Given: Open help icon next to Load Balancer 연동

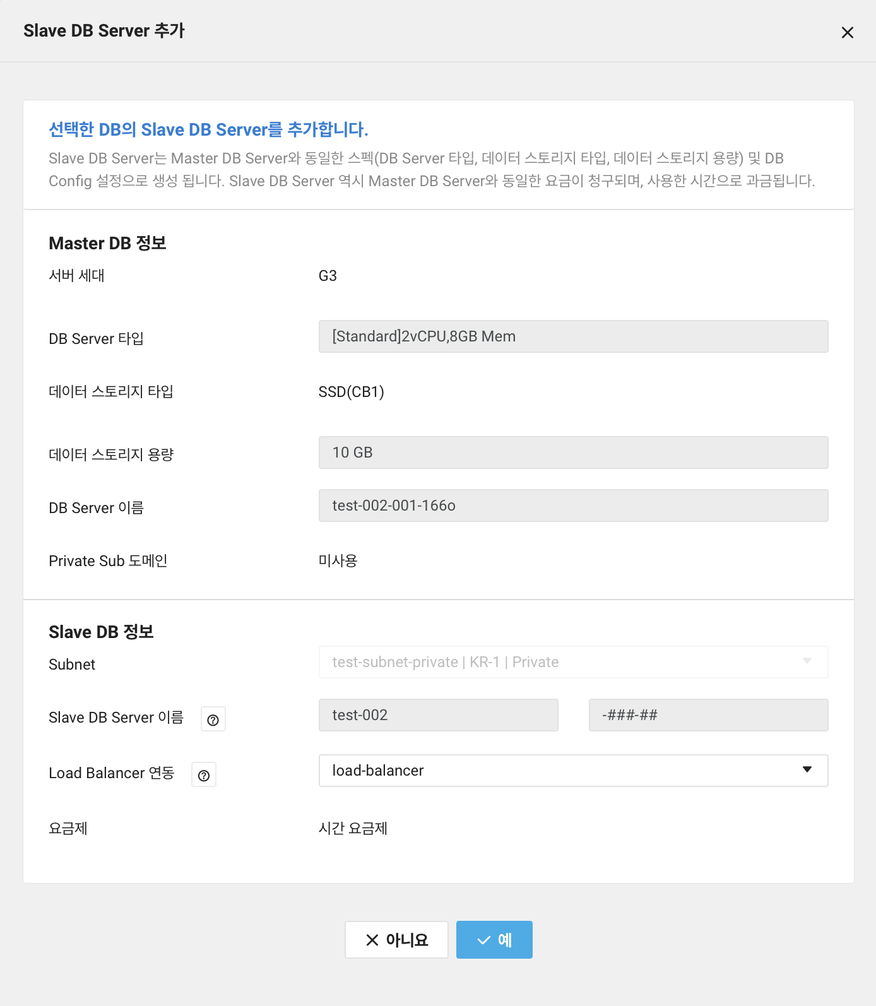Looking at the screenshot, I should (x=204, y=774).
